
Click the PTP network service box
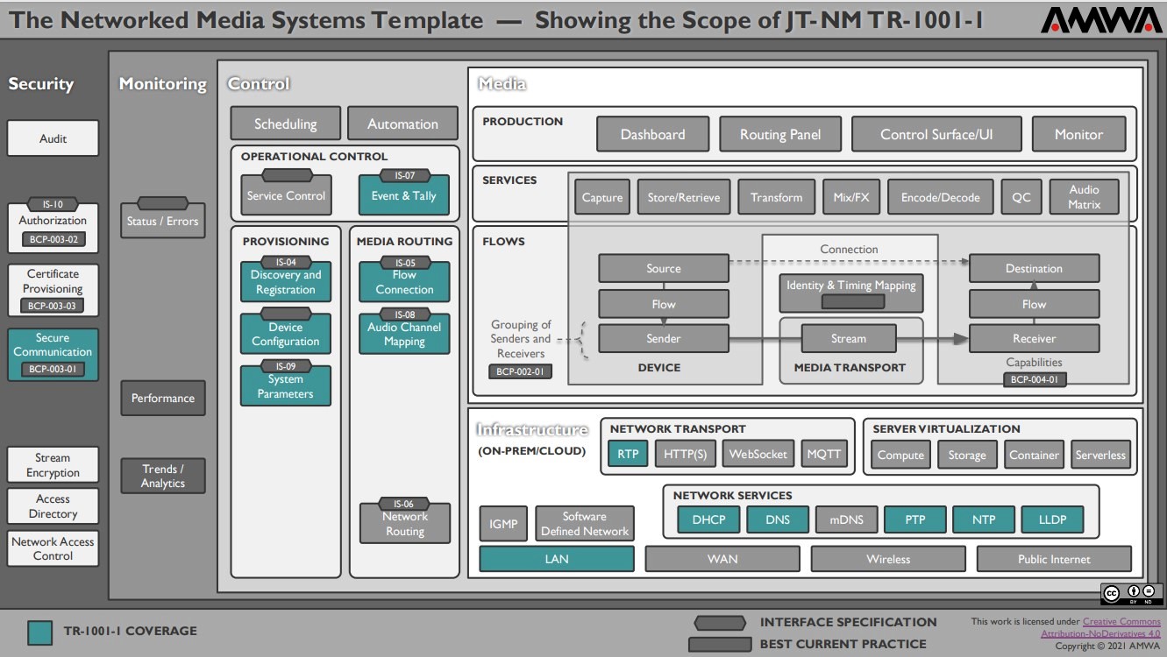[x=914, y=519]
